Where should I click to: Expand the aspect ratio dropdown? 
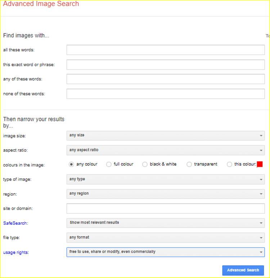pos(166,150)
